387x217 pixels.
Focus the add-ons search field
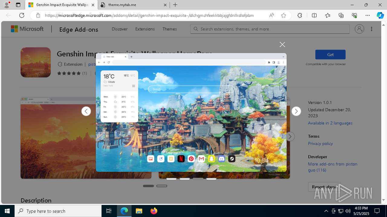tap(270, 29)
